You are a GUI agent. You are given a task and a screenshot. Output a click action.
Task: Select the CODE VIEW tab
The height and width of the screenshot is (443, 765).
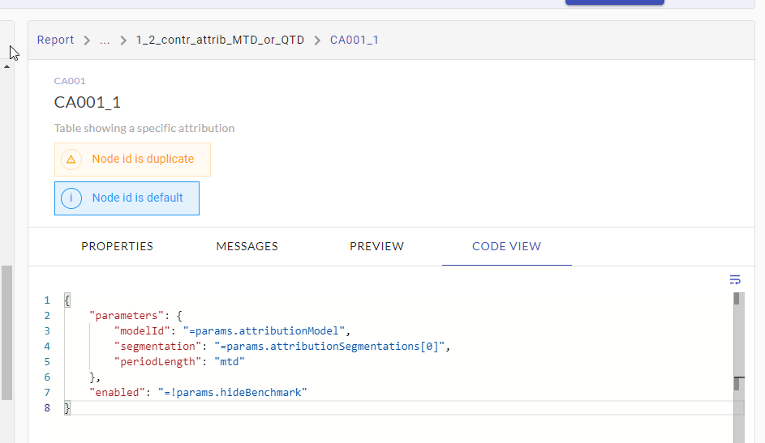506,246
